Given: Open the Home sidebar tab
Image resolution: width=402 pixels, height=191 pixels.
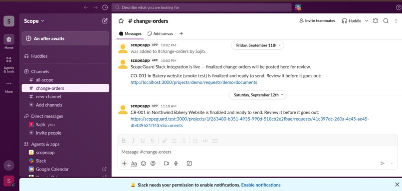Looking at the screenshot, I should (x=8, y=42).
